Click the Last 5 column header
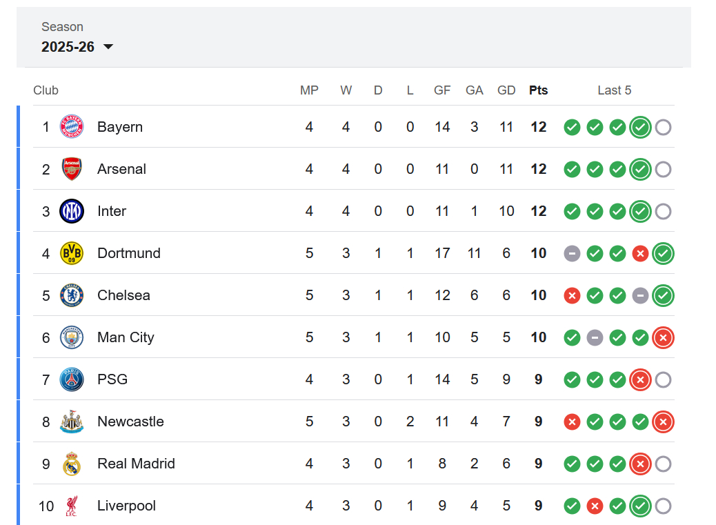 click(x=614, y=90)
